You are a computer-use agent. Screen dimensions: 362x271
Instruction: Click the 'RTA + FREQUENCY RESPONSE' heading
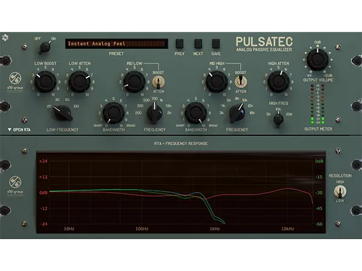tap(181, 143)
